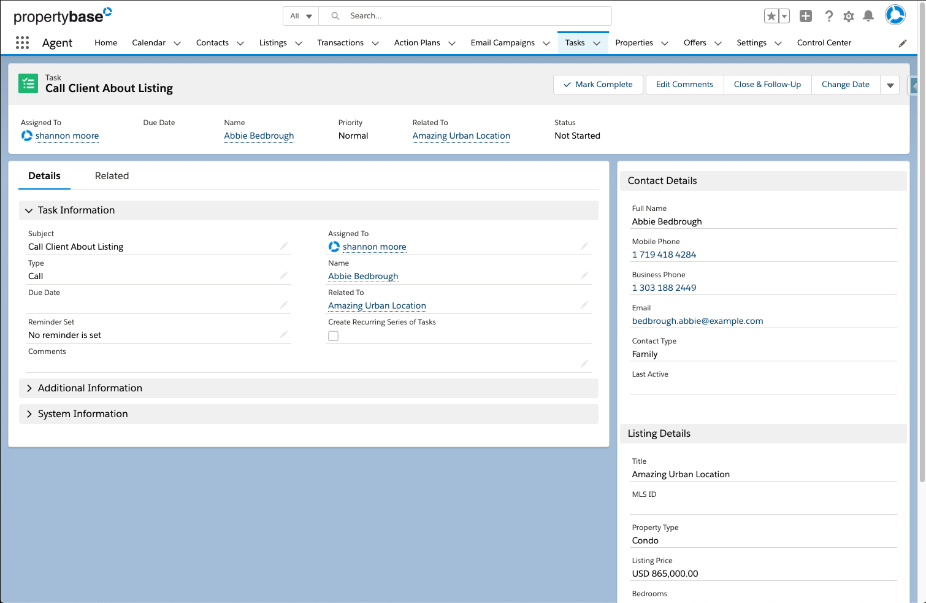Expand the Additional Information section
Screen dimensions: 926x603
(30, 388)
